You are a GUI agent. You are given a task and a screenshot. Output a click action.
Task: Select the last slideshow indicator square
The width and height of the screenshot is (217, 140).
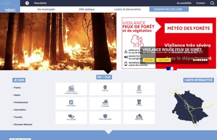point(207,60)
